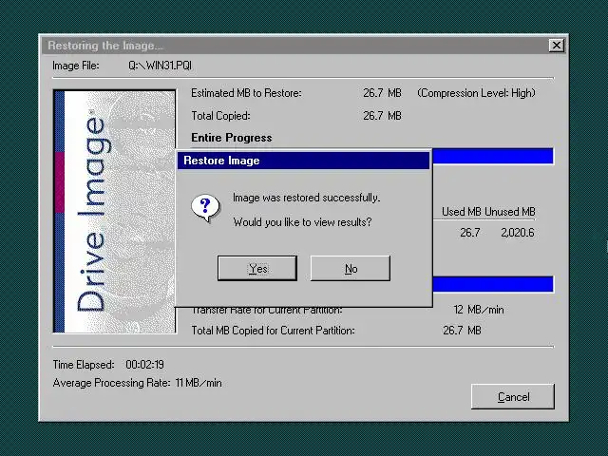Click the 'Time Elapsed:' label

[x=84, y=365]
